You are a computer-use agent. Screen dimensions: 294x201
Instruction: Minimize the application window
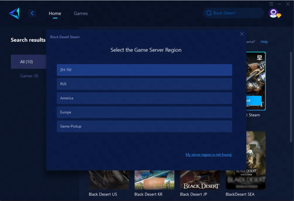pyautogui.click(x=280, y=4)
